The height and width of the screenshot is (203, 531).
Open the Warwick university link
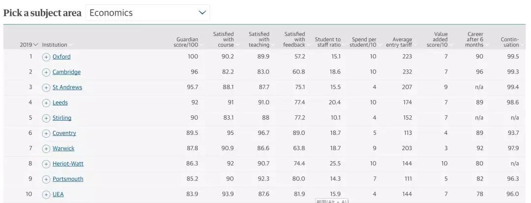(x=63, y=149)
